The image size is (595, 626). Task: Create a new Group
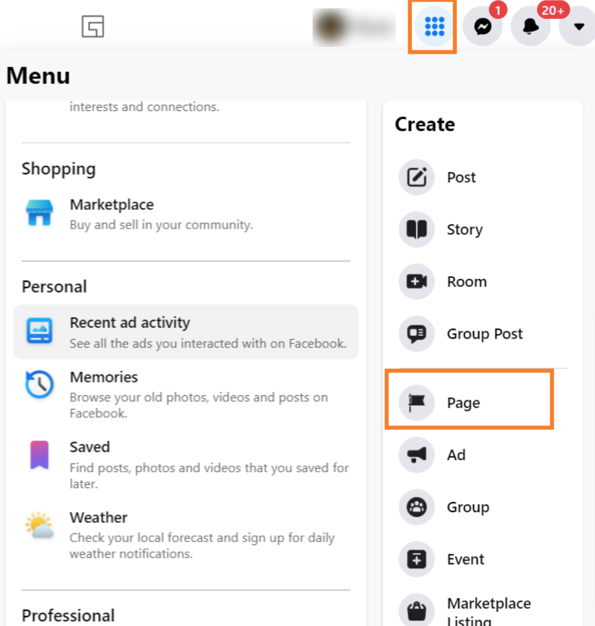click(x=467, y=507)
